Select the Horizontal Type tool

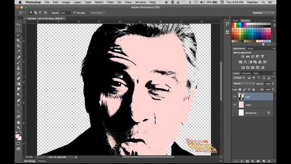[x=18, y=106]
